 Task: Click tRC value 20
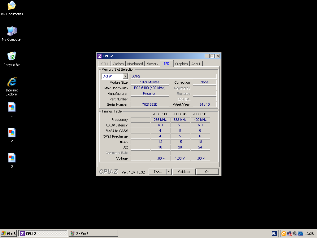(x=180, y=147)
